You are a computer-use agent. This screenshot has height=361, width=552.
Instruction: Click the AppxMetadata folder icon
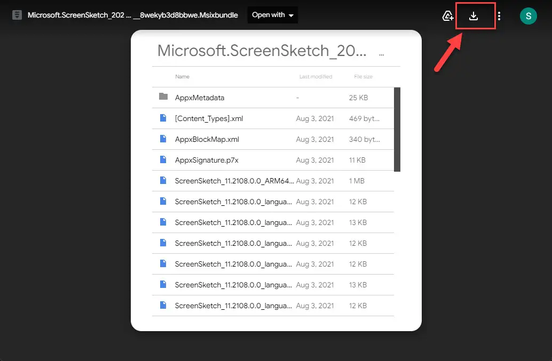pyautogui.click(x=163, y=97)
